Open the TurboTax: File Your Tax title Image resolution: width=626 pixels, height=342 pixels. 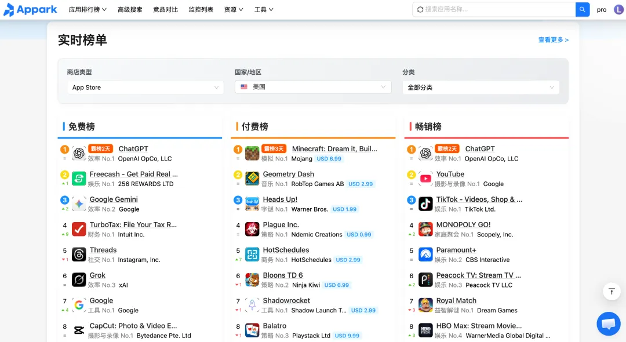click(x=133, y=225)
